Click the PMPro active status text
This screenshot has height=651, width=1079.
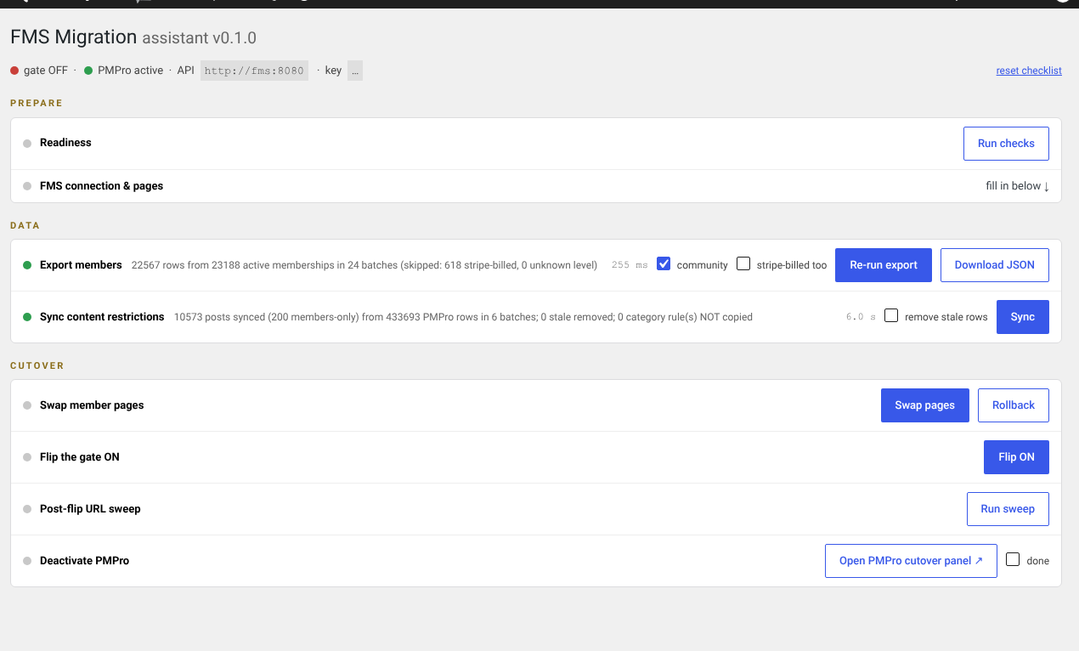[x=130, y=71]
